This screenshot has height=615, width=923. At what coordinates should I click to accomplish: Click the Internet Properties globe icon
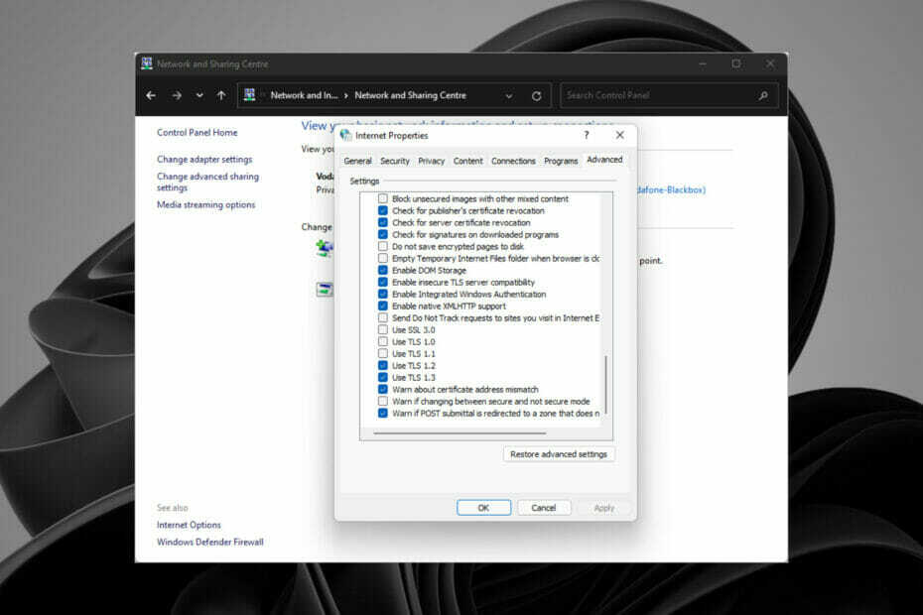pos(345,135)
